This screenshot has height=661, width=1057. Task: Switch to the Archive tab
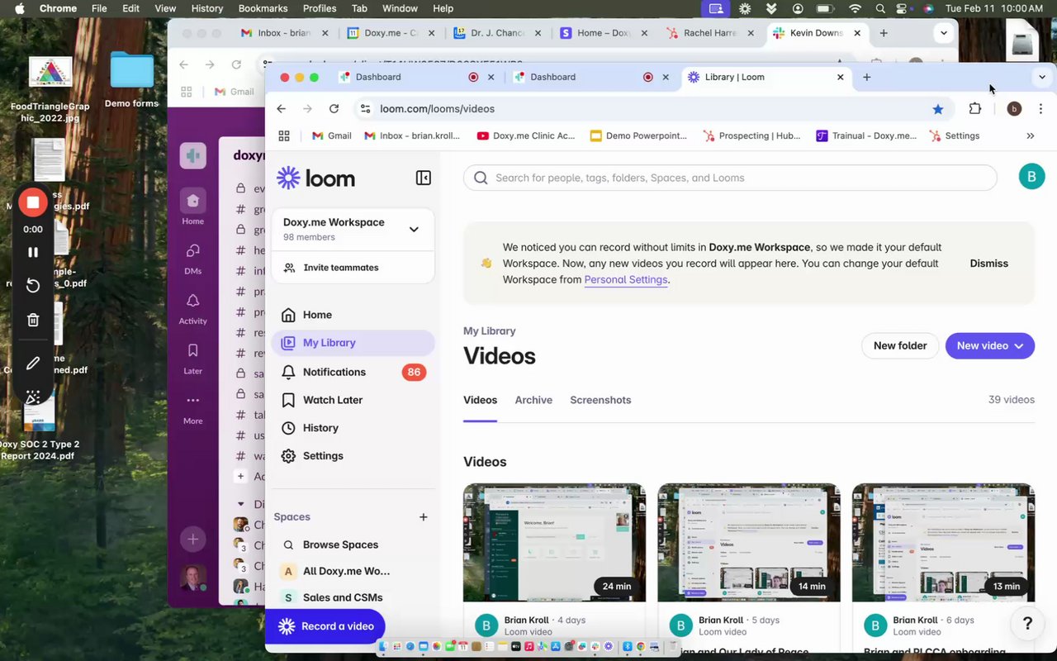[x=533, y=400]
